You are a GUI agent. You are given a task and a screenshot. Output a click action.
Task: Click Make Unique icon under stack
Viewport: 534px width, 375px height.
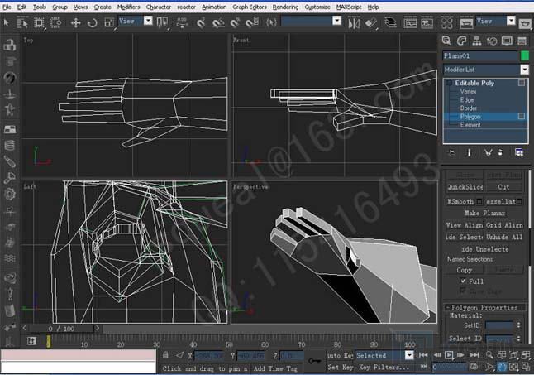pos(488,152)
